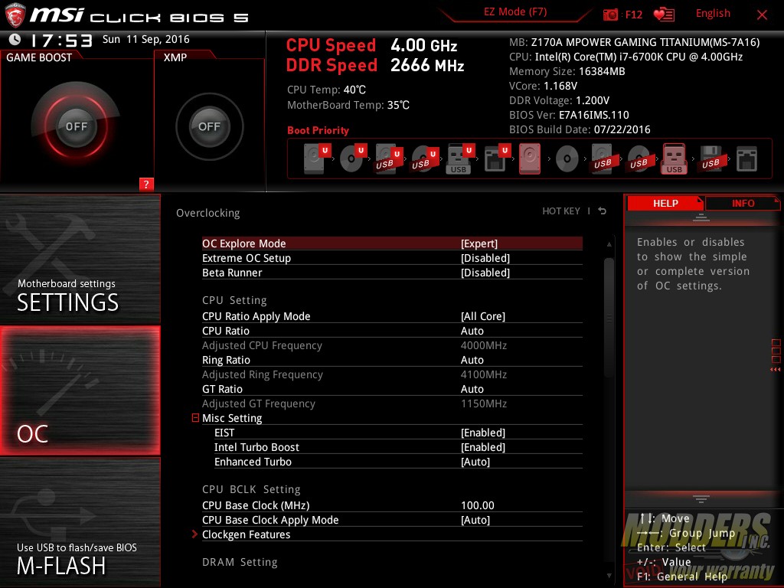Click the Boot Priority label
Screen dimensions: 784x588
pos(318,130)
